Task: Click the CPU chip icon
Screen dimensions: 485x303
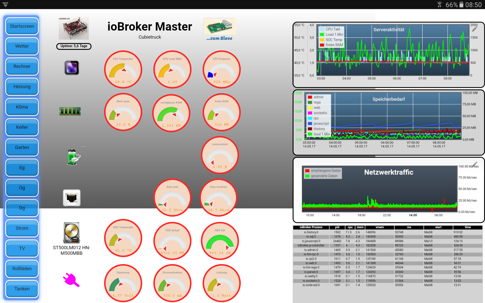Action: coord(72,68)
